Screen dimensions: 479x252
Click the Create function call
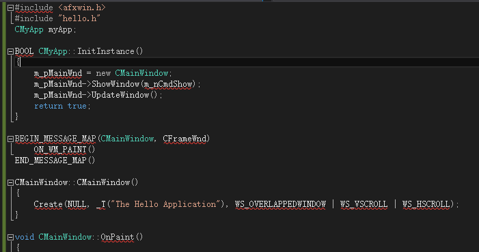[x=48, y=204]
